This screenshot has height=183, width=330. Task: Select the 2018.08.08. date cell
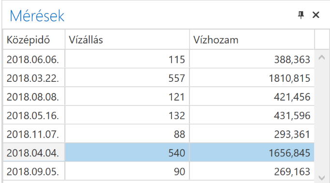click(x=34, y=96)
